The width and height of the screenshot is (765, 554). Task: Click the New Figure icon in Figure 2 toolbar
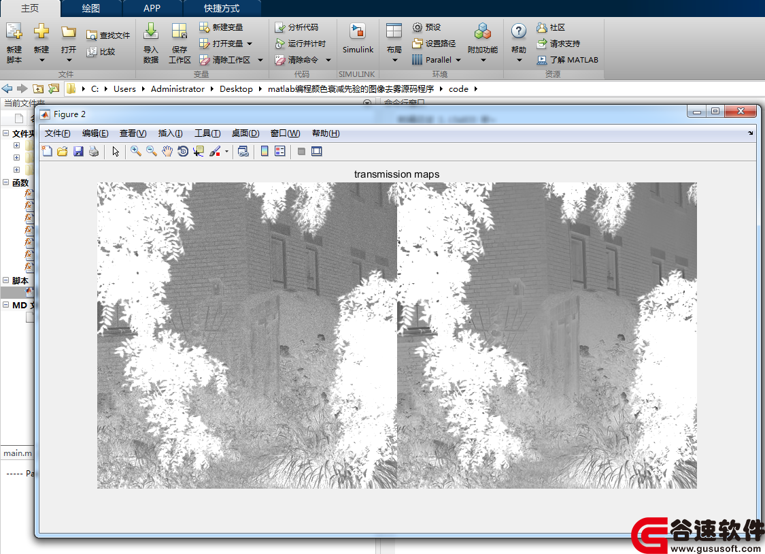(x=47, y=151)
